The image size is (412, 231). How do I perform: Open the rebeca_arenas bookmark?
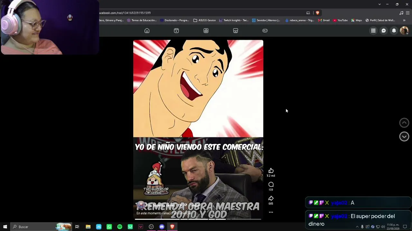coord(299,20)
